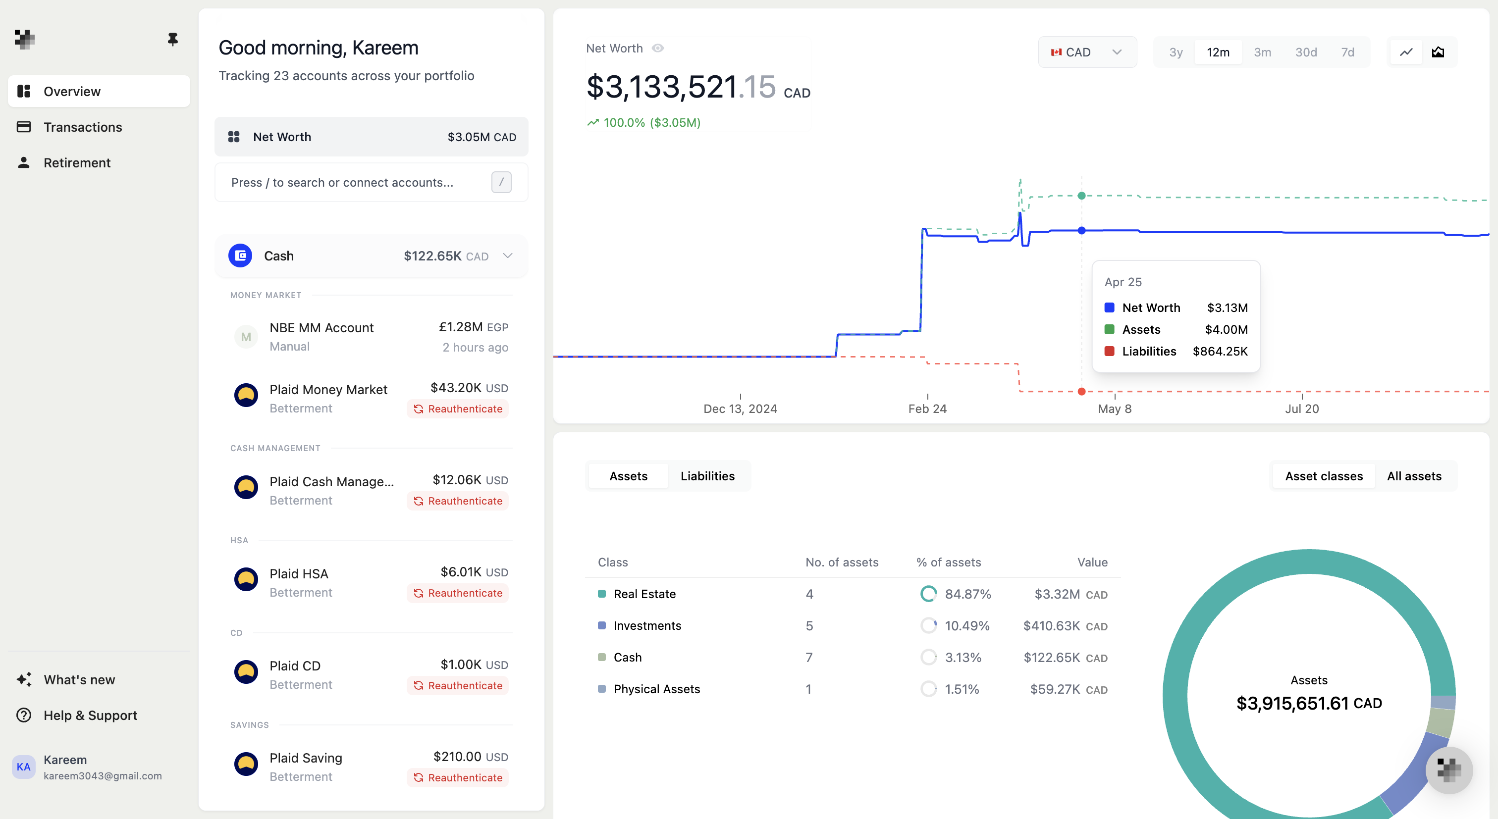Image resolution: width=1498 pixels, height=819 pixels.
Task: Switch asset view to All assets
Action: (1414, 475)
